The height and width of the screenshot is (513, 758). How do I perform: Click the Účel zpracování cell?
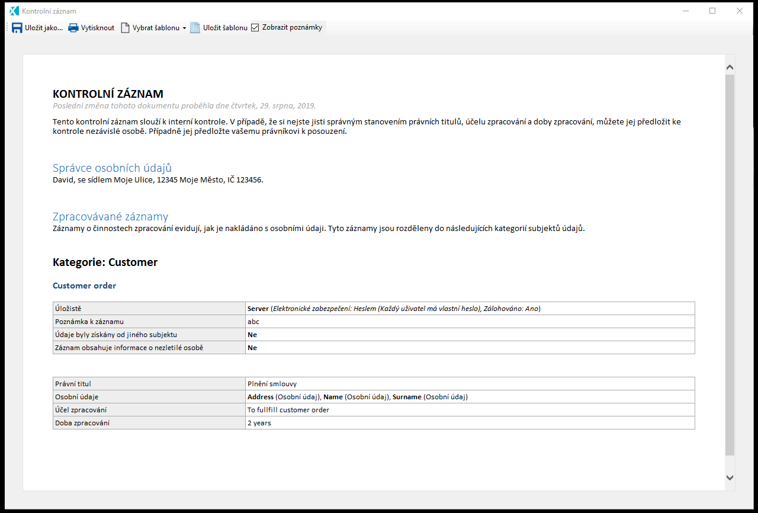tap(149, 410)
